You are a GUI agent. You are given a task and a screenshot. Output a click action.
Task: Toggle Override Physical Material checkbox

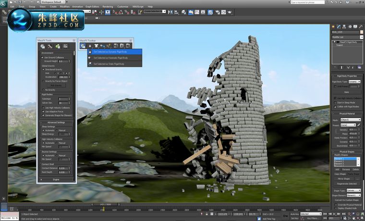336,205
